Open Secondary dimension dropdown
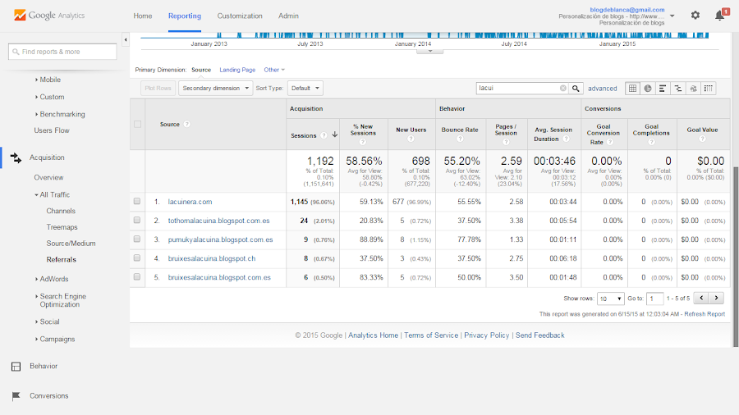 coord(215,88)
